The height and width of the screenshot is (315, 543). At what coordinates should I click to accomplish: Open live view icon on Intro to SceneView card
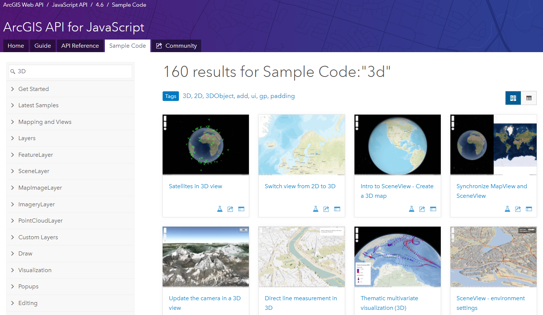pos(433,209)
